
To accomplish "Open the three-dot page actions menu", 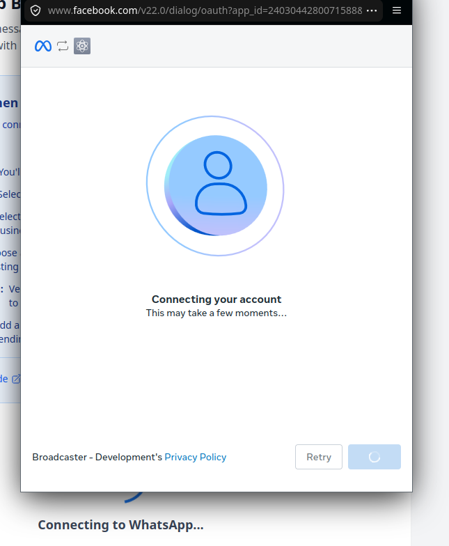I will coord(372,10).
